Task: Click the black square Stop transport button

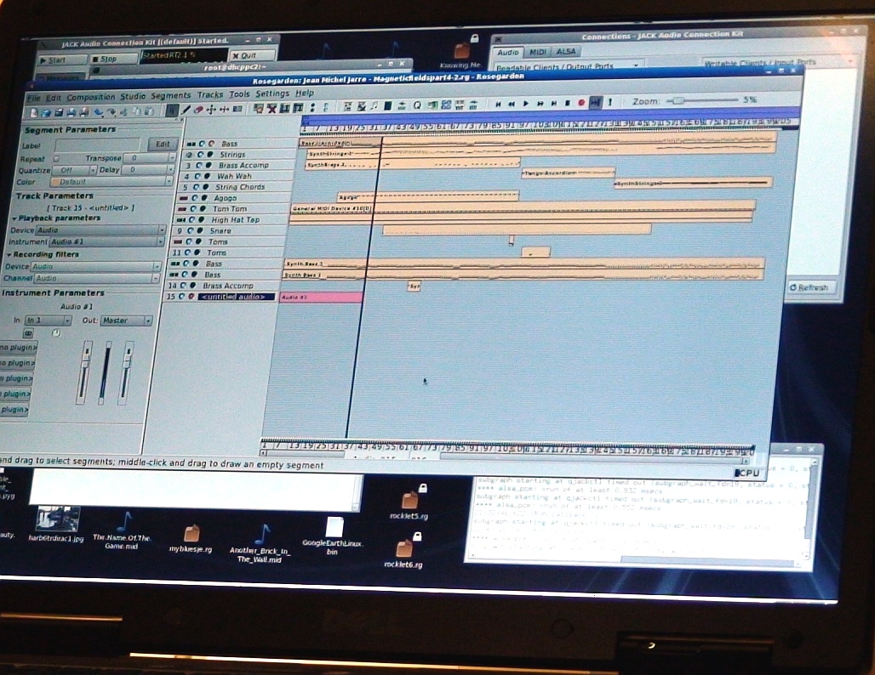Action: click(568, 103)
